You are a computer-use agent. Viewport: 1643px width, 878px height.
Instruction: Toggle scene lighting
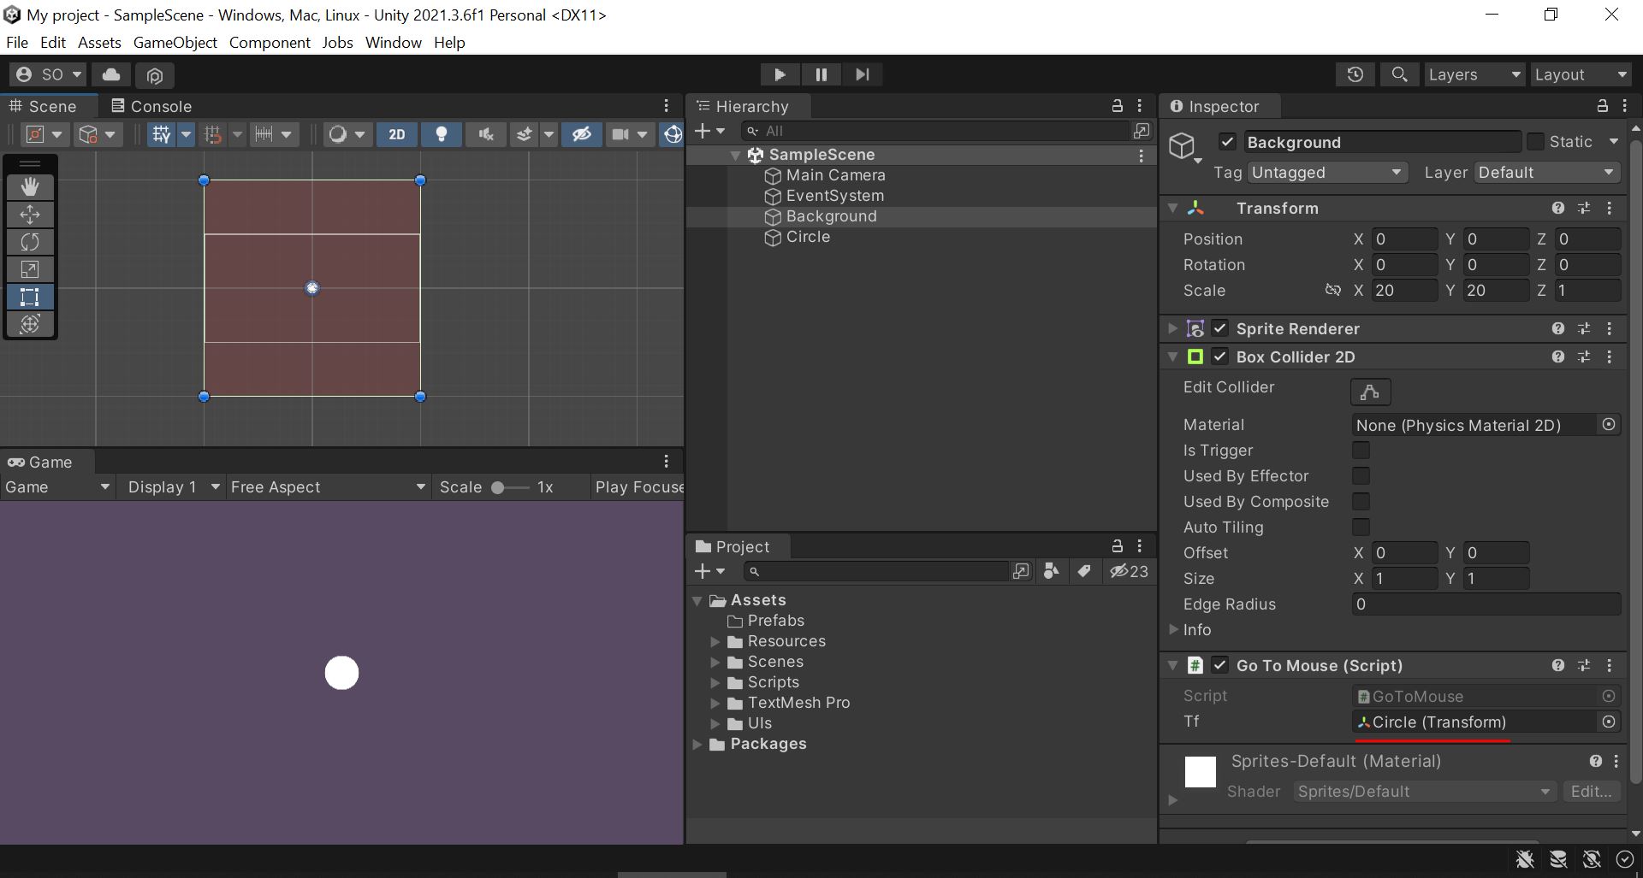tap(442, 134)
